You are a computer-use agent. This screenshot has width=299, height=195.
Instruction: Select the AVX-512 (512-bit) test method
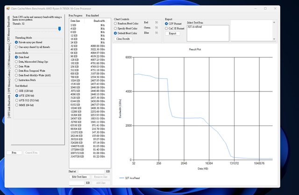point(16,100)
